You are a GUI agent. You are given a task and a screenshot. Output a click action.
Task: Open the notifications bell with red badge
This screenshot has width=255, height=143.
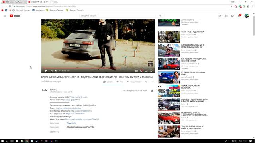click(x=239, y=15)
